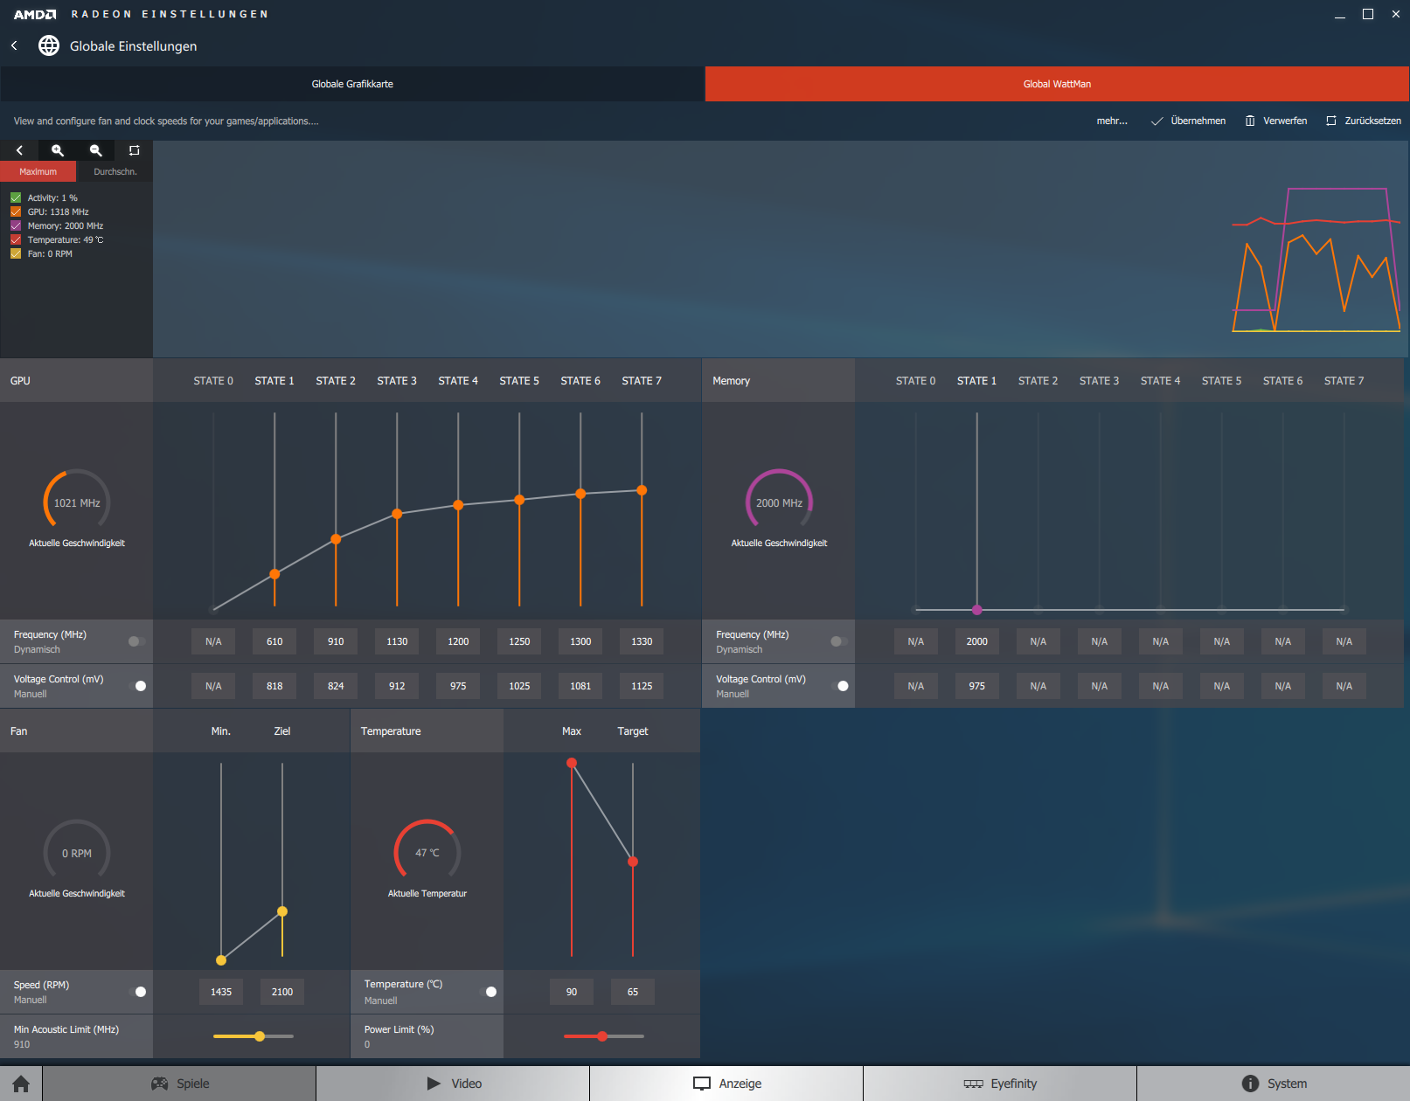Click the Temperature Target curve point
Screen dimensions: 1410x1101
point(633,862)
